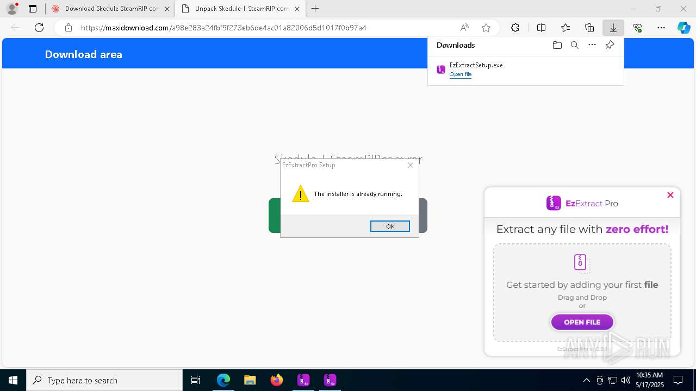Open the Collections icon
The image size is (696, 391).
coord(589,28)
